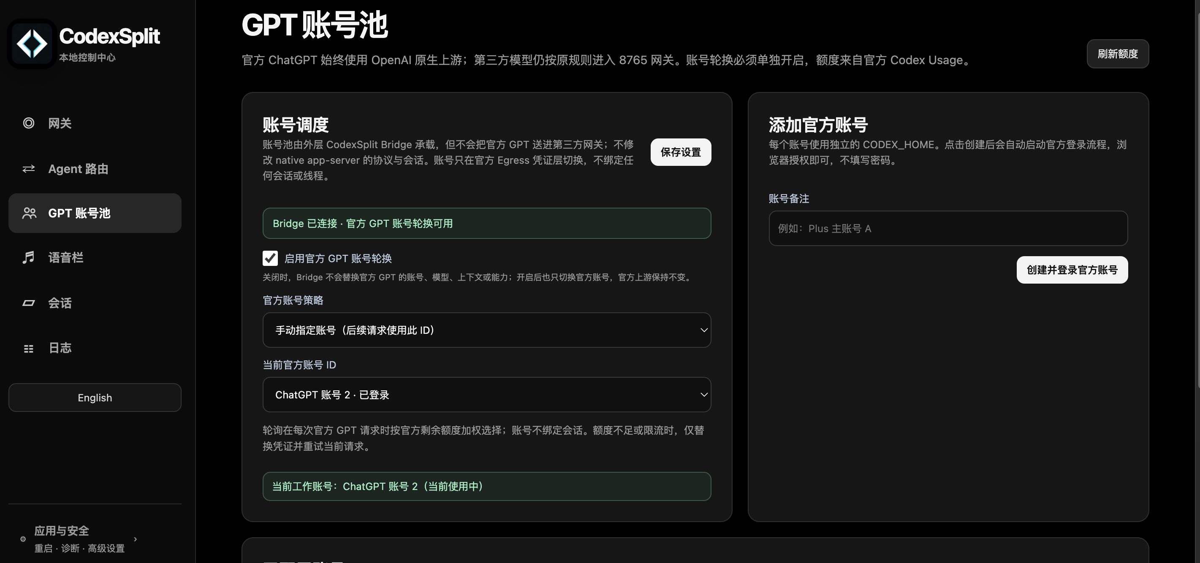Click the Bridge 已连接 status banner

tap(487, 224)
